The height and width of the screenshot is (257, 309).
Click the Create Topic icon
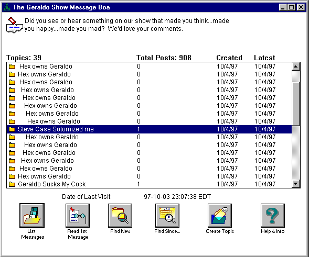pos(220,216)
